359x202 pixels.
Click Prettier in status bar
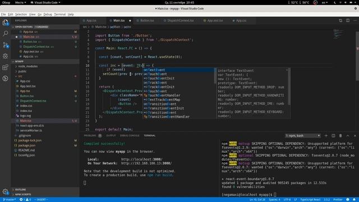coord(338,200)
